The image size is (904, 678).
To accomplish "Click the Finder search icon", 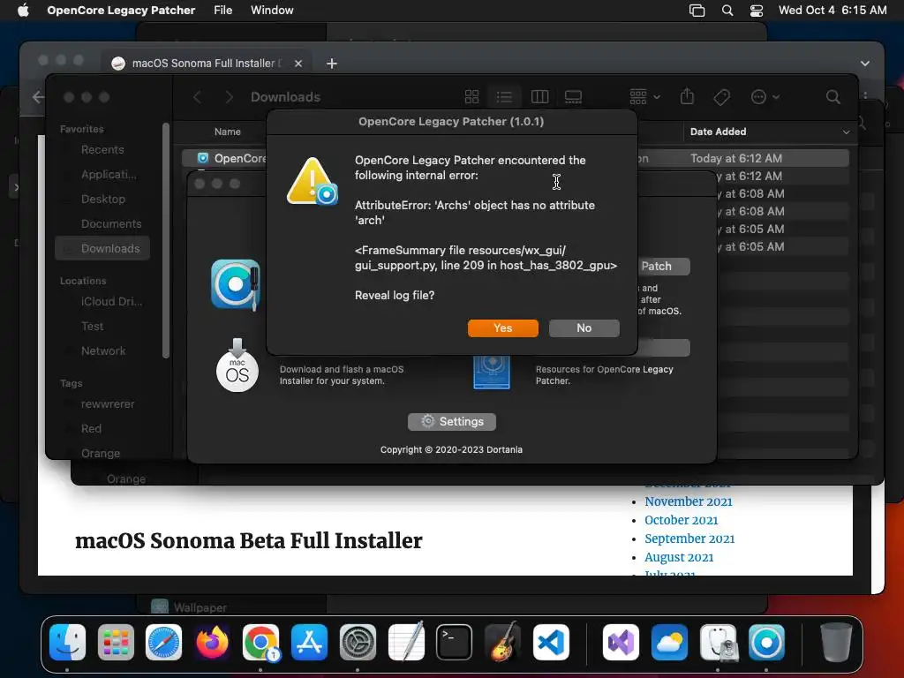I will (832, 97).
